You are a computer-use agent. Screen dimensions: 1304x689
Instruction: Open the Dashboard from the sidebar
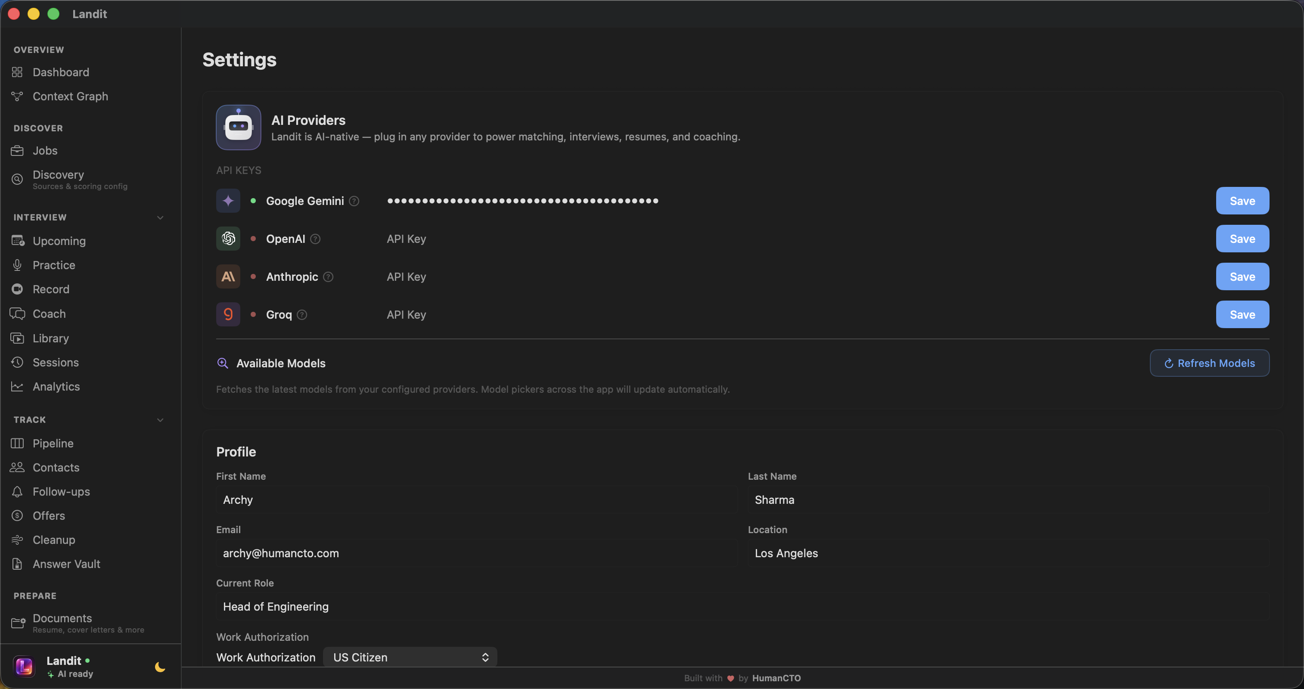click(x=61, y=72)
